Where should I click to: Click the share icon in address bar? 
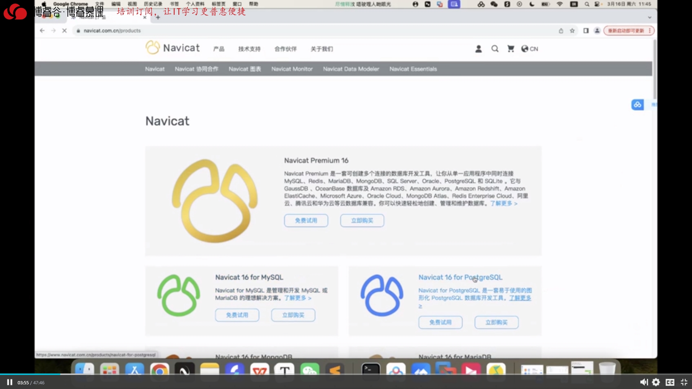561,31
